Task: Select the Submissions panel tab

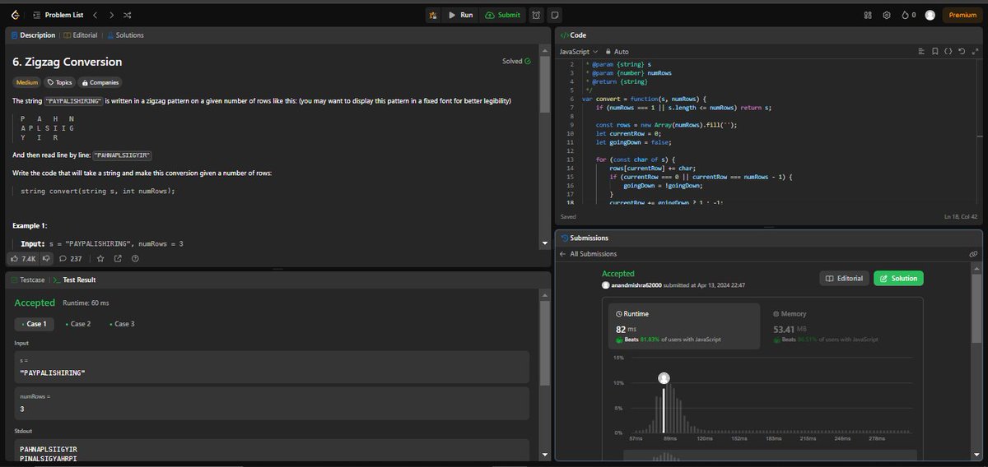Action: point(584,238)
